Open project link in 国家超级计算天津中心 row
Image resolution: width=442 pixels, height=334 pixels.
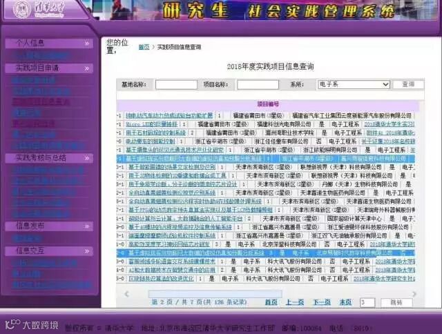[186, 219]
